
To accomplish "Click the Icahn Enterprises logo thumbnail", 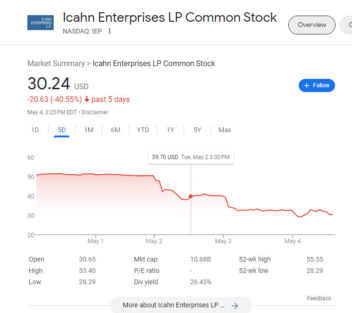I will tap(41, 23).
